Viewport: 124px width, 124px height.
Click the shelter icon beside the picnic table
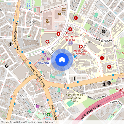click(x=44, y=114)
